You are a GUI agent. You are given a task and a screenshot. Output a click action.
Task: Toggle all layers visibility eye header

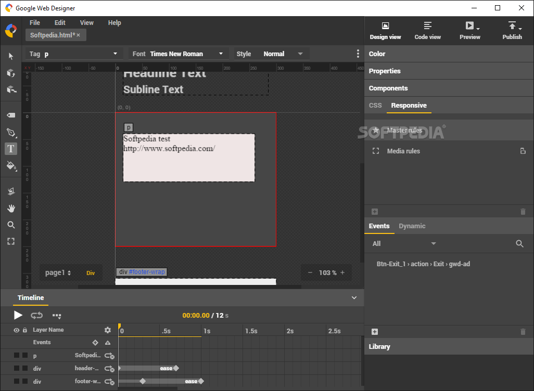[x=16, y=330]
